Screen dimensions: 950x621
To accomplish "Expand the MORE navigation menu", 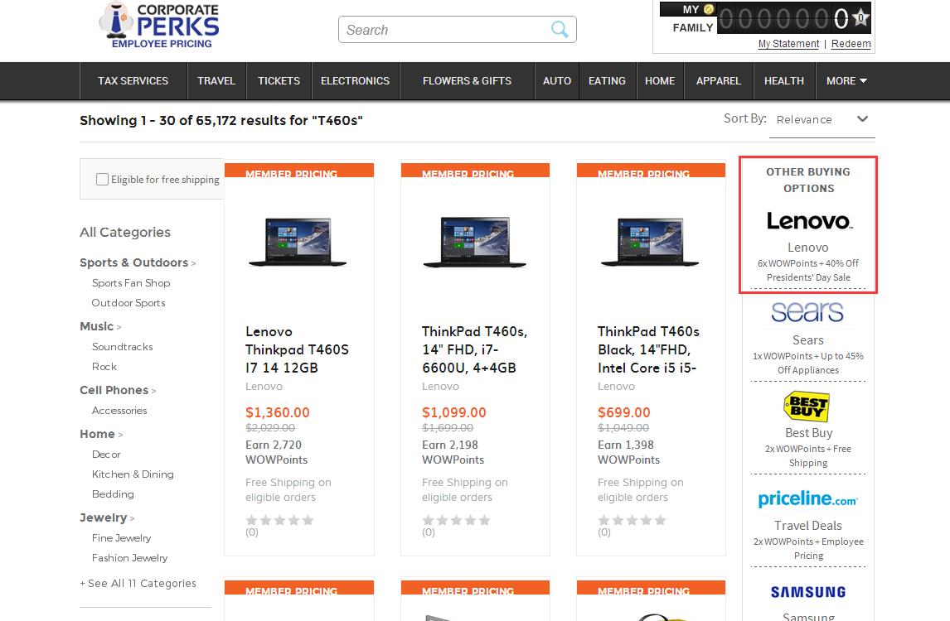I will click(x=846, y=81).
